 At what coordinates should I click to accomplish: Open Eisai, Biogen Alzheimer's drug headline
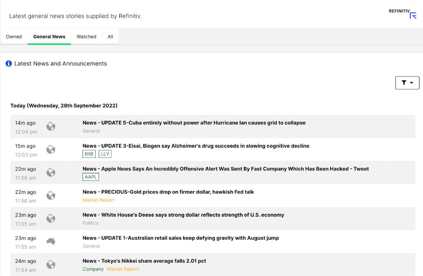196,146
